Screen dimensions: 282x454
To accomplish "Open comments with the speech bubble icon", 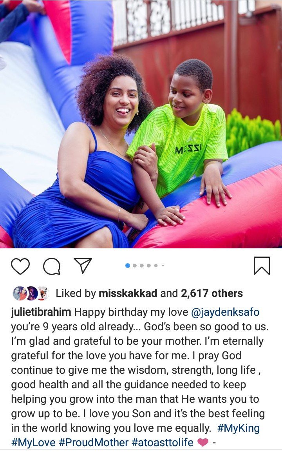I will coord(52,266).
